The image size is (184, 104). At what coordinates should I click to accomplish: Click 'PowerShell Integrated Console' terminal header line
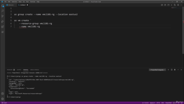27,73
